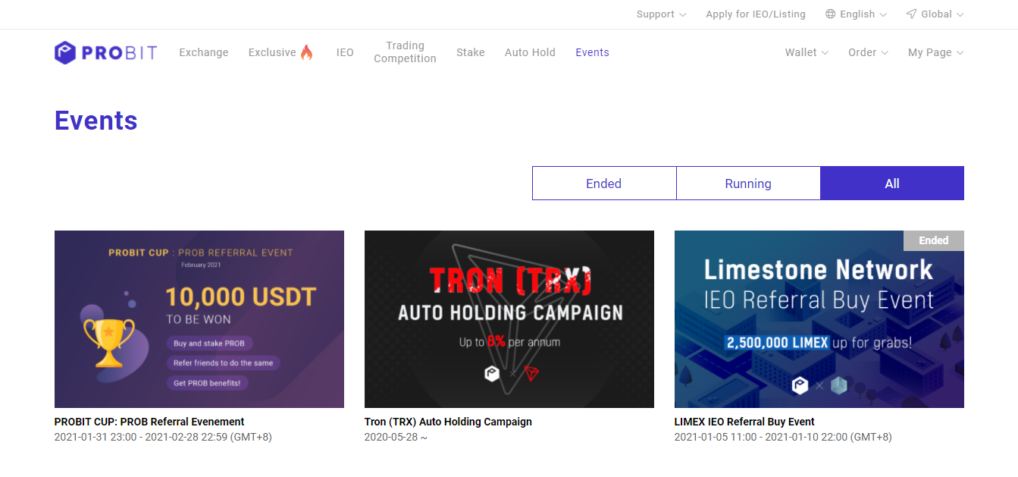This screenshot has width=1018, height=477.
Task: Expand the My Page menu
Action: 935,52
